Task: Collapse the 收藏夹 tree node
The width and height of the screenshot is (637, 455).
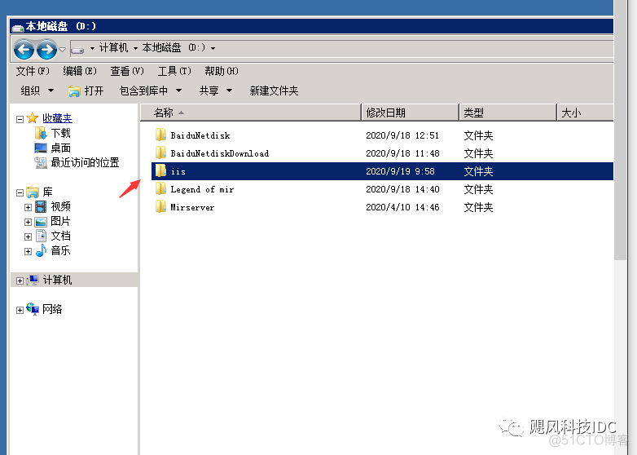Action: point(20,119)
